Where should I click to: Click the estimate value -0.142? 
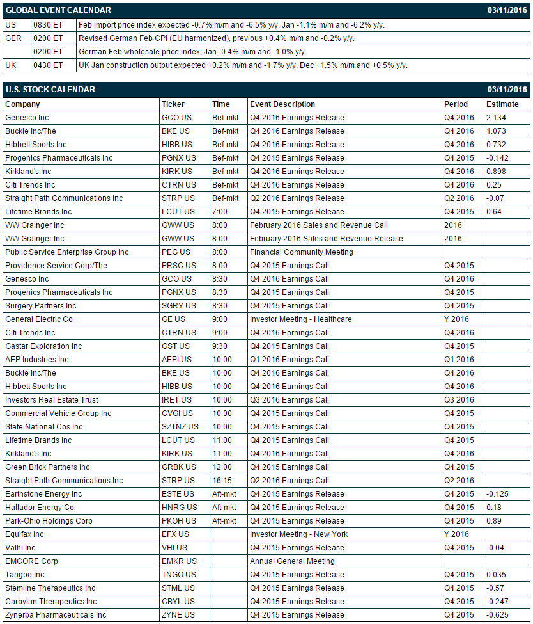497,158
